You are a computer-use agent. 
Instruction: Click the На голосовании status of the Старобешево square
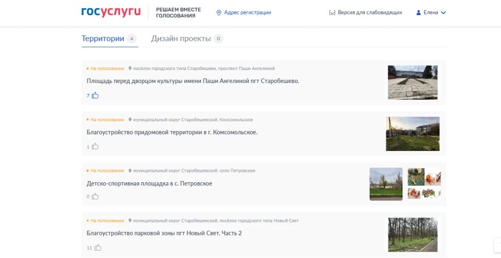[107, 68]
